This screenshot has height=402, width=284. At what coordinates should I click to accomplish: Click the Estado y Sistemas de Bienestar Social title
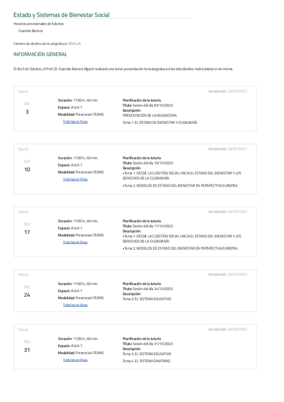coord(62,15)
